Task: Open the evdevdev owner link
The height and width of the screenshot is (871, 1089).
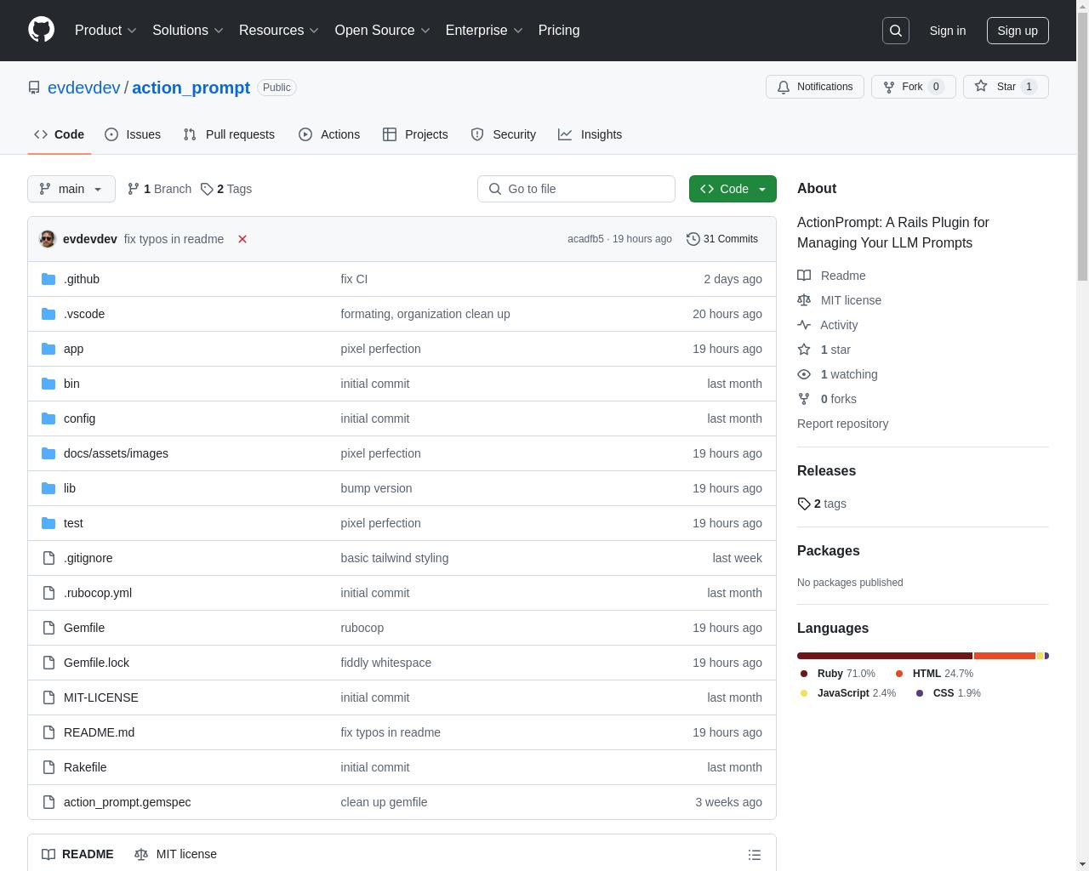Action: (x=84, y=88)
